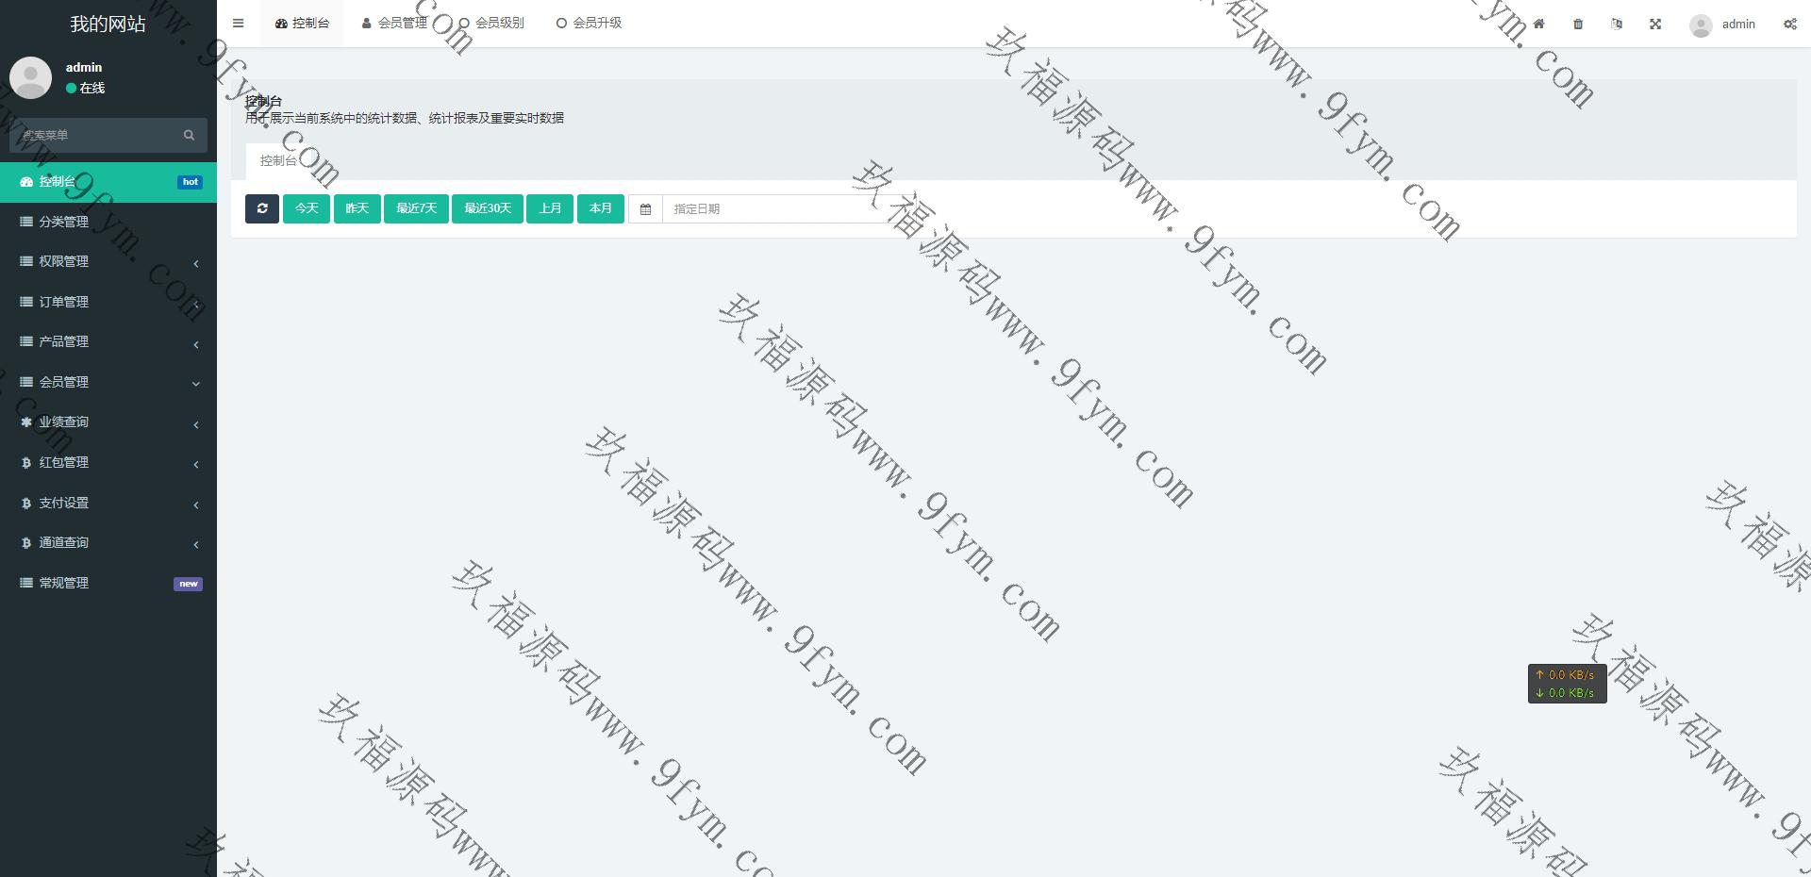Filter by 最近7天 button
1811x877 pixels.
(x=416, y=208)
